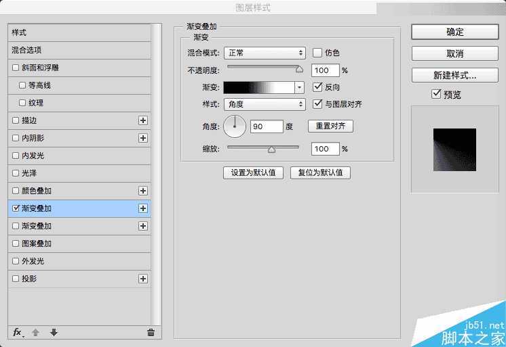Click the angle dial control
The width and height of the screenshot is (506, 347).
235,126
